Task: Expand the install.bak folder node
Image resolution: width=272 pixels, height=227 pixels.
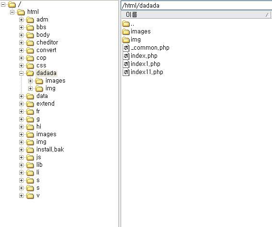Action: tap(21, 150)
